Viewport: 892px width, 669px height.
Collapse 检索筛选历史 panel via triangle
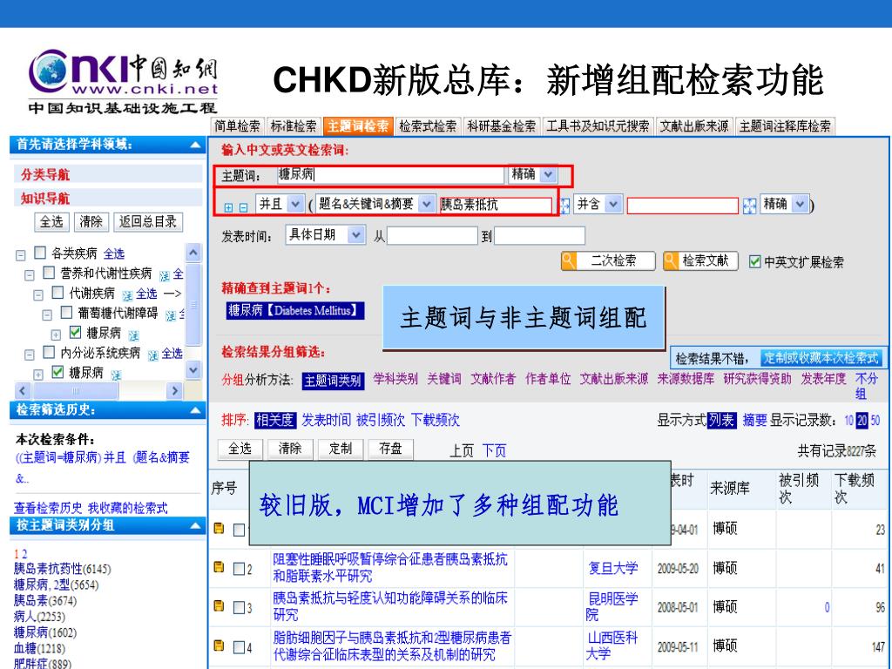(x=195, y=410)
